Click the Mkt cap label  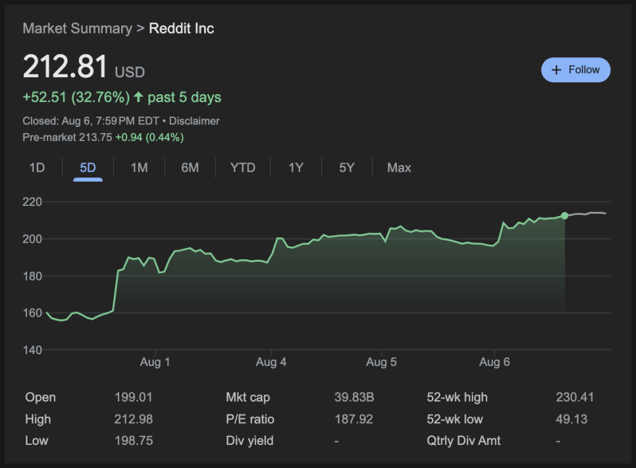click(248, 397)
